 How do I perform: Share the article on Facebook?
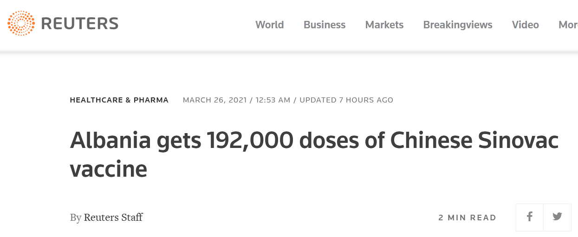(529, 217)
